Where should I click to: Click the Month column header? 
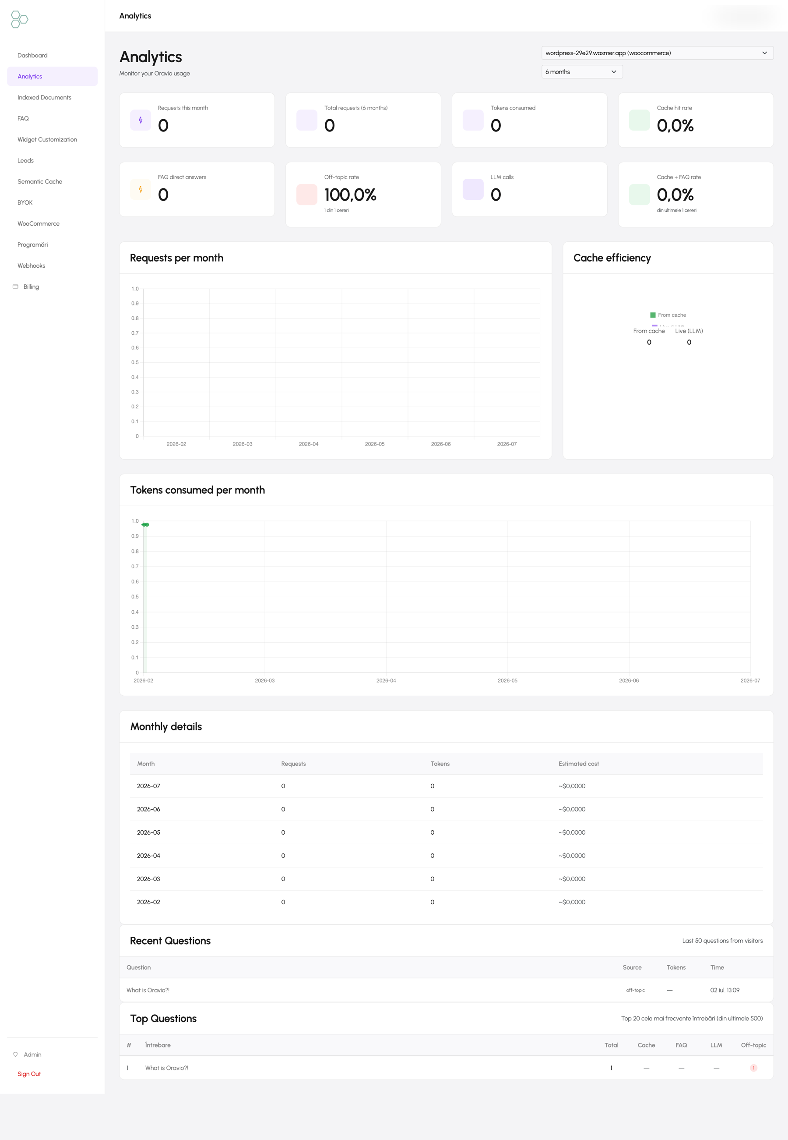(146, 764)
